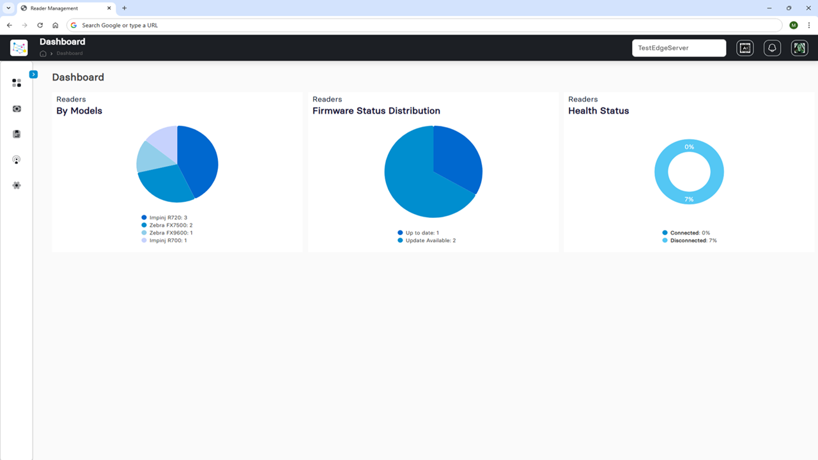818x460 pixels.
Task: Open the tab search dropdown arrow
Action: click(8, 8)
